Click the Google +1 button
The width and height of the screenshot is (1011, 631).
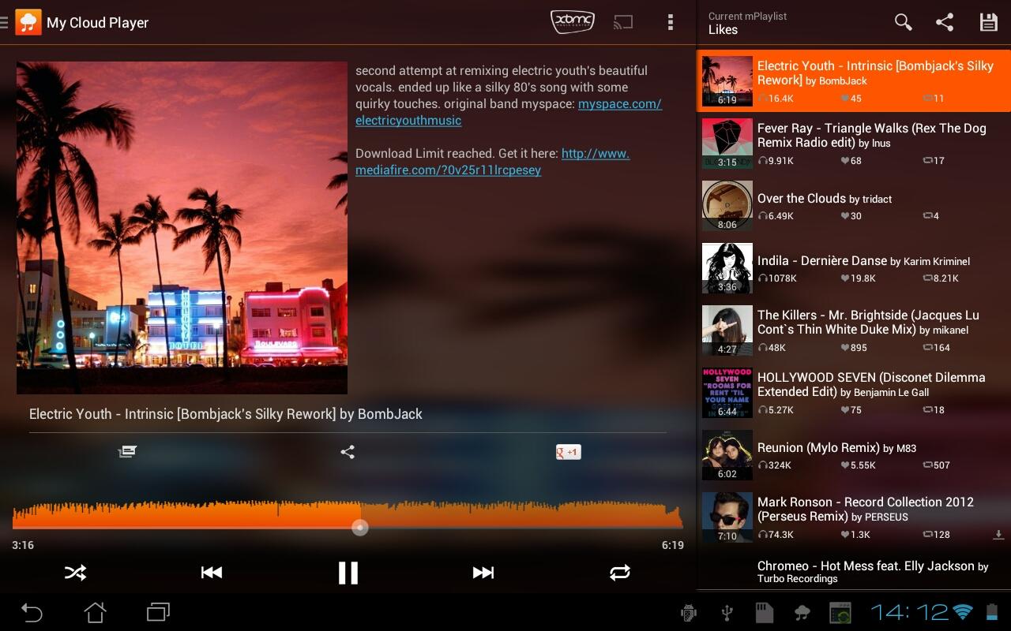568,452
